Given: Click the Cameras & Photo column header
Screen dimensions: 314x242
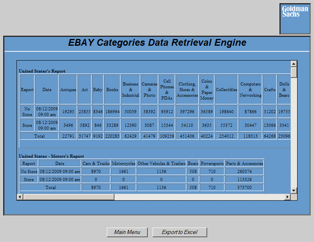Looking at the screenshot, I should tap(149, 89).
